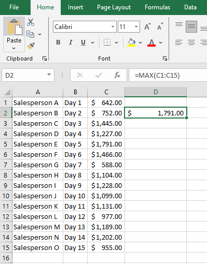Image resolution: width=207 pixels, height=264 pixels.
Task: Select cell with $955.00
Action: pyautogui.click(x=106, y=248)
